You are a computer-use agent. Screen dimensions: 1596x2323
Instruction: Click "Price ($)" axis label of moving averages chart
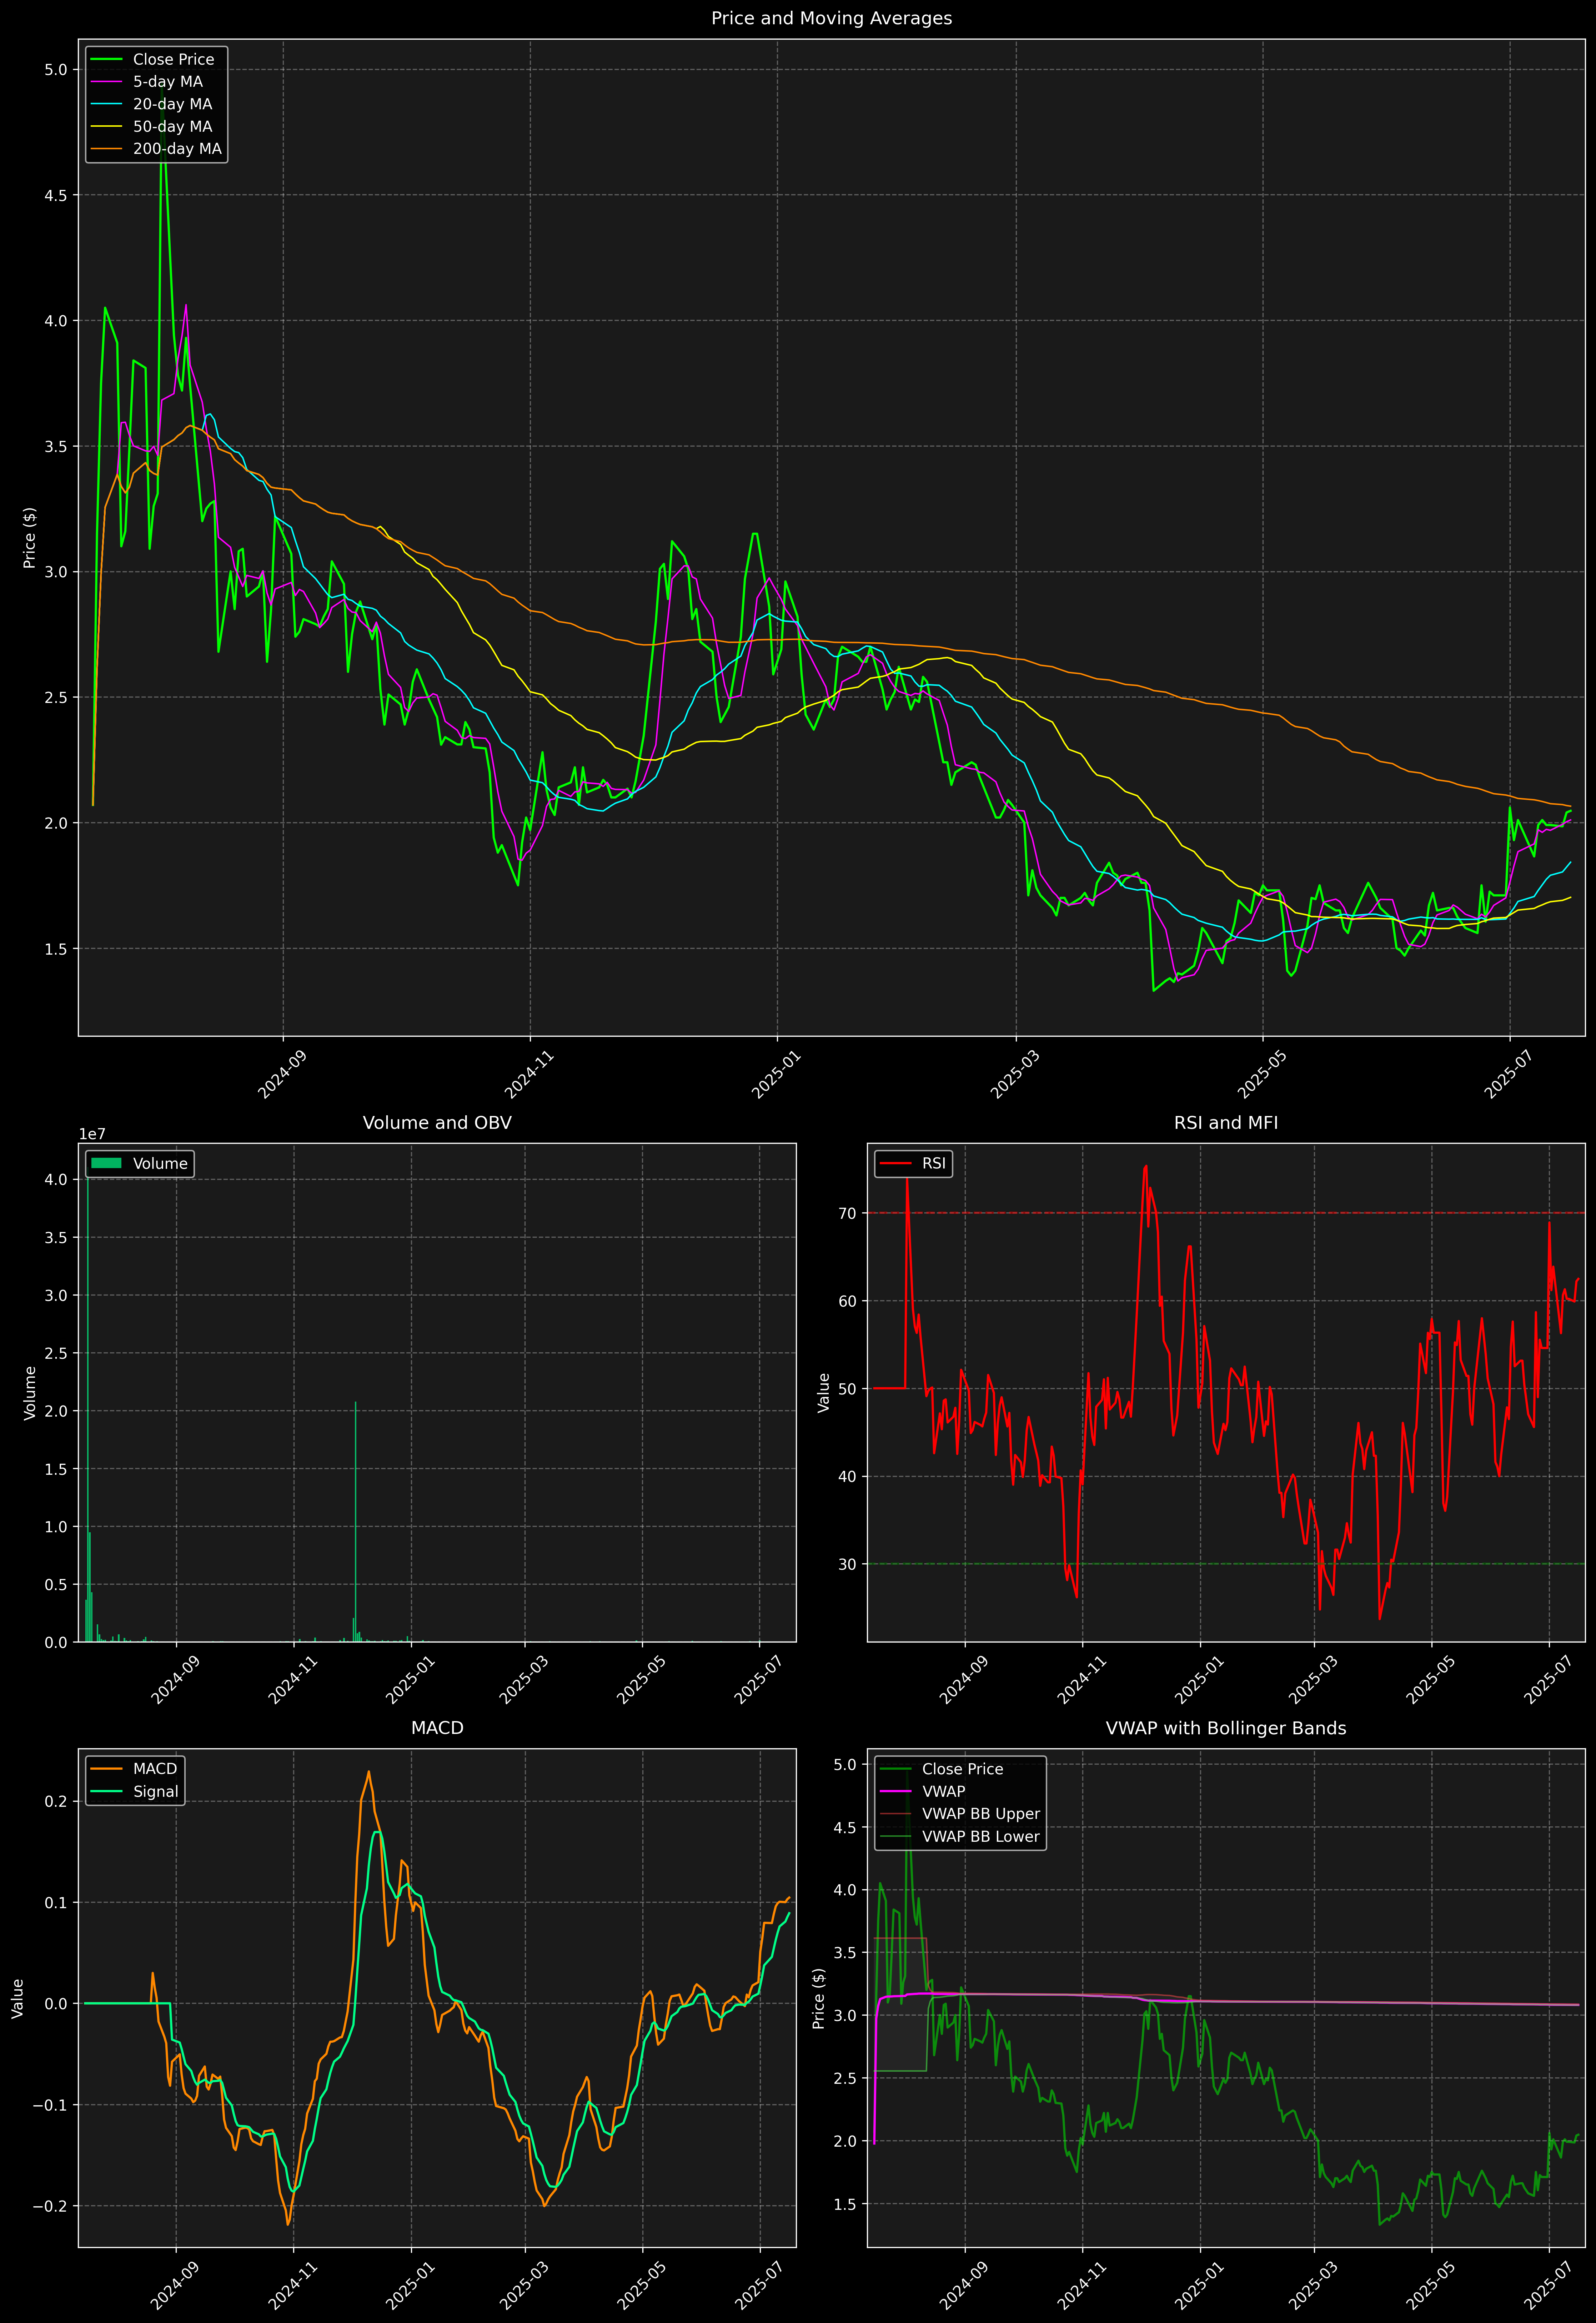[x=30, y=538]
